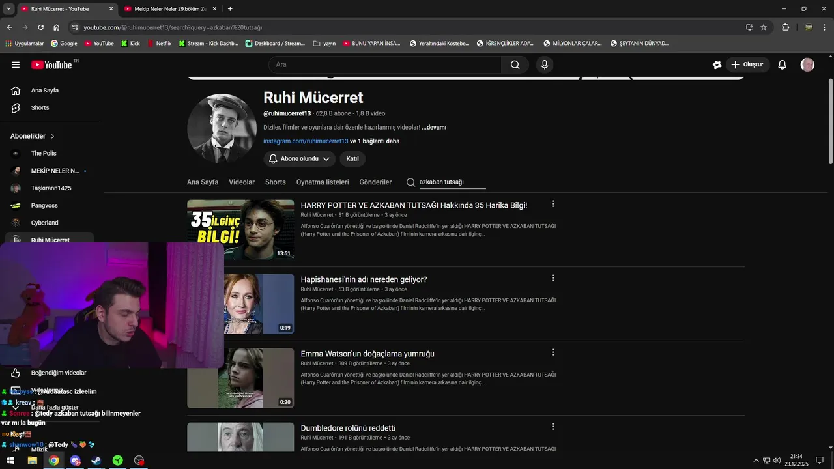Switch to the channel Ana Sayfa tab

203,182
